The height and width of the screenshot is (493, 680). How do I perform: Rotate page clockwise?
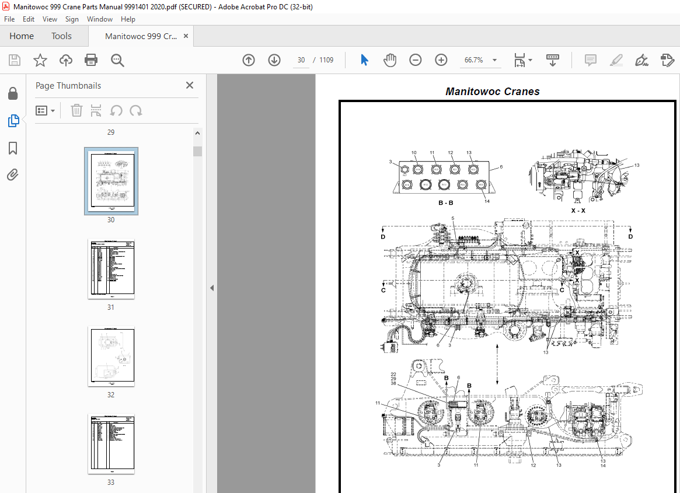point(136,111)
